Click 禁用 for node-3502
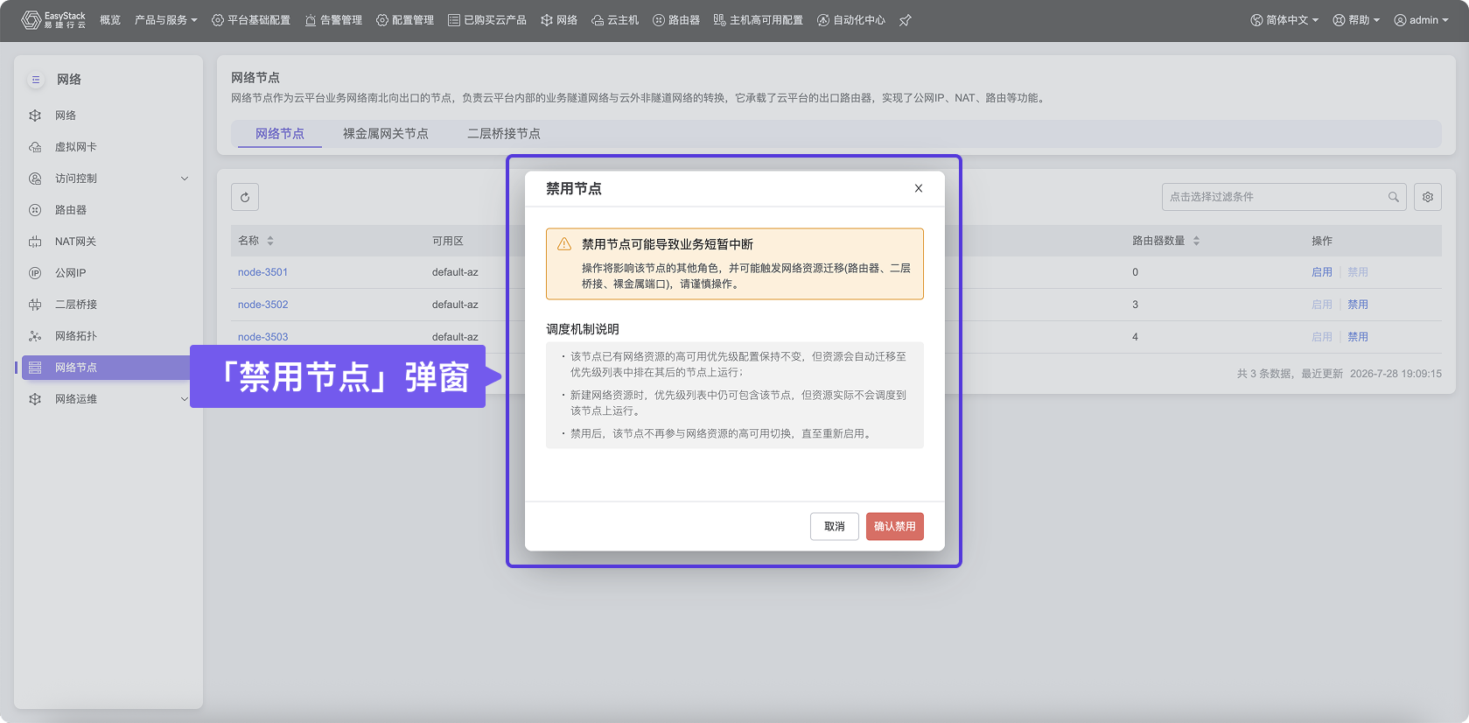This screenshot has width=1469, height=723. 1358,305
